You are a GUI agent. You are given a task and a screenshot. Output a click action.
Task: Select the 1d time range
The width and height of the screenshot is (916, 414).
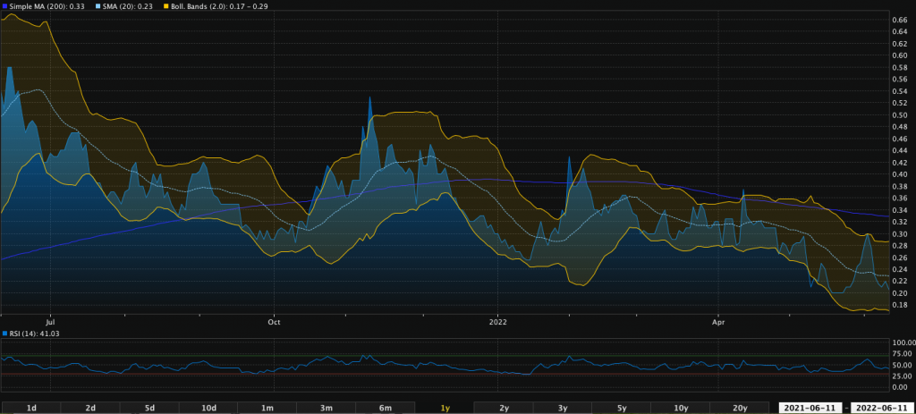[x=31, y=408]
